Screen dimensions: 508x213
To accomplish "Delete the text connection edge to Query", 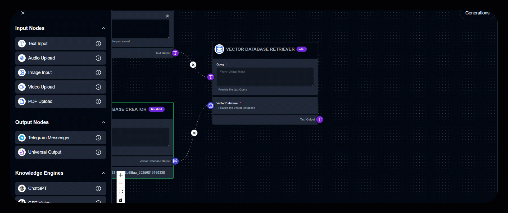I will (193, 65).
